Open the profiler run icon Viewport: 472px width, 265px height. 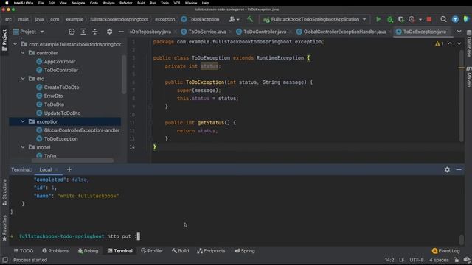pos(412,19)
